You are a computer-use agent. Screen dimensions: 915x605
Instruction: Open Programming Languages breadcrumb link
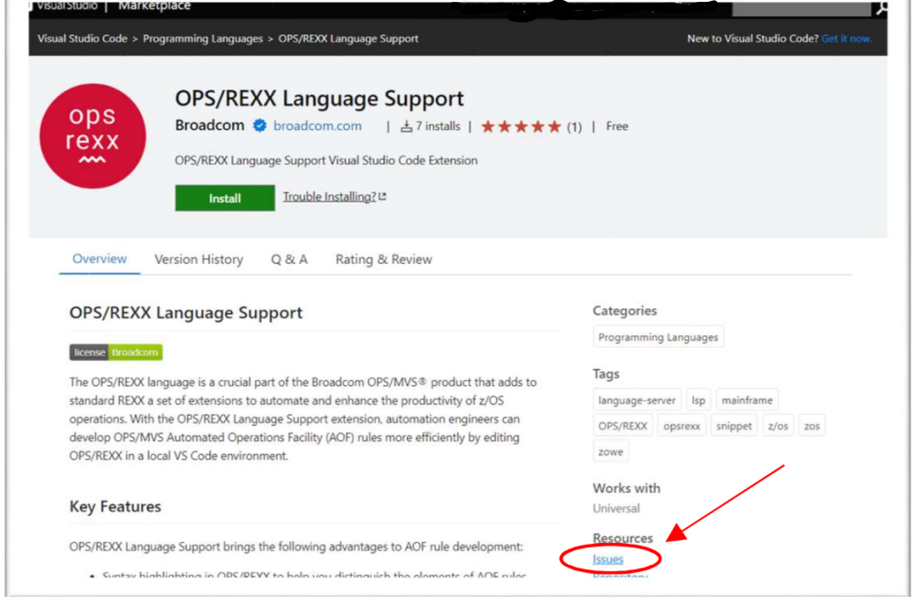pos(203,39)
